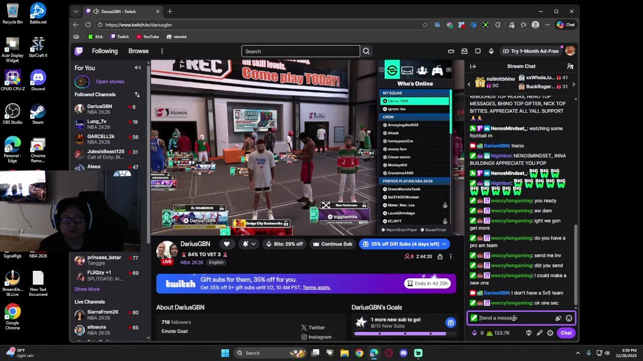
Task: Open the browser tab list dropdown
Action: click(x=76, y=12)
